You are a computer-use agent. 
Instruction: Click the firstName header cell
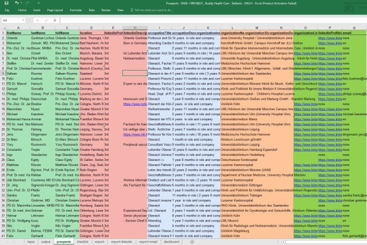pyautogui.click(x=18, y=33)
